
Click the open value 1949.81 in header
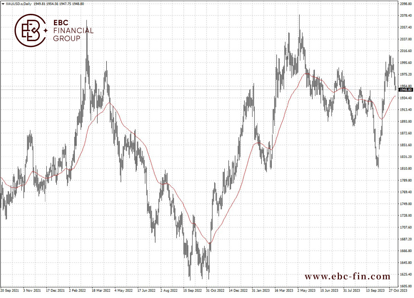[x=39, y=4]
